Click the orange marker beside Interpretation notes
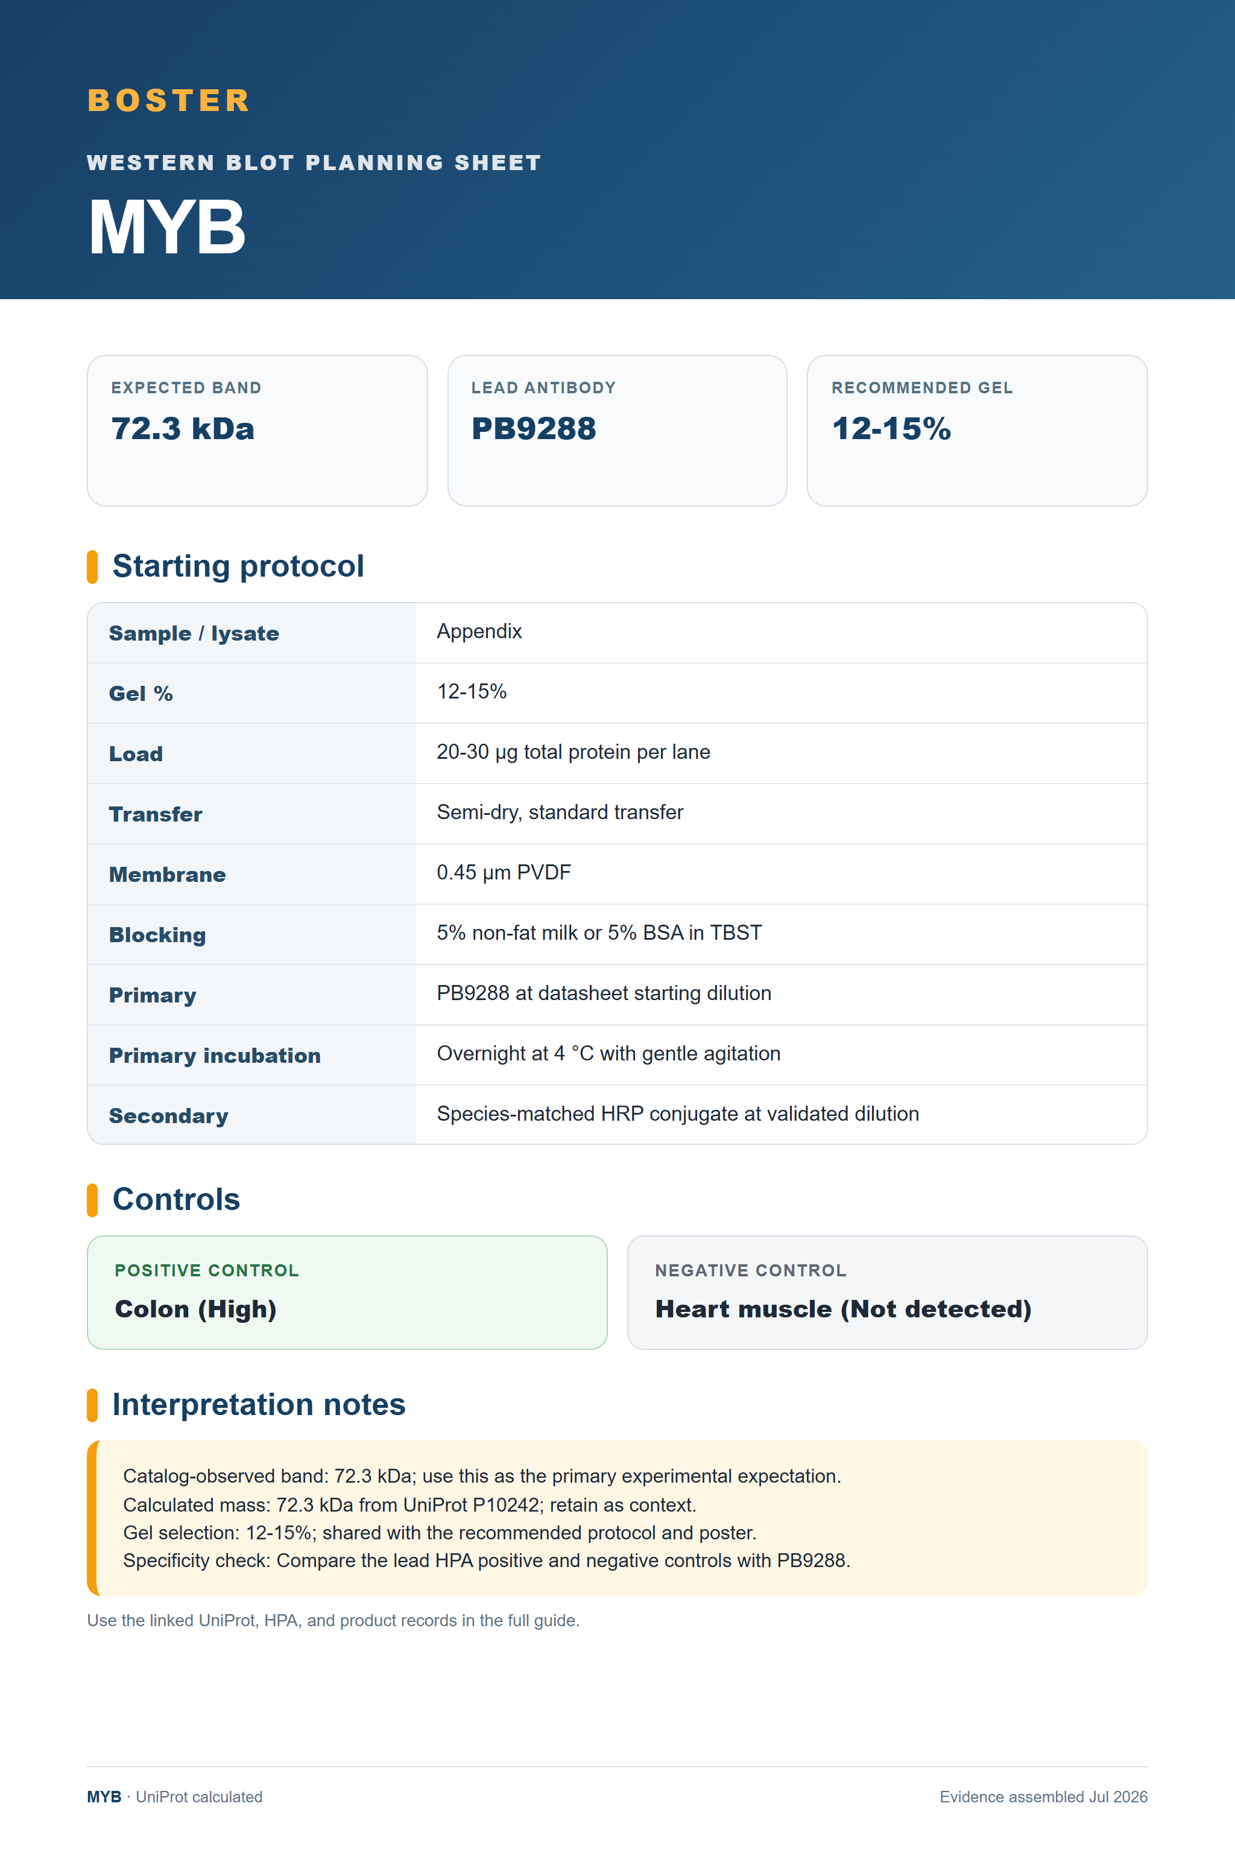This screenshot has height=1853, width=1235. point(92,1405)
